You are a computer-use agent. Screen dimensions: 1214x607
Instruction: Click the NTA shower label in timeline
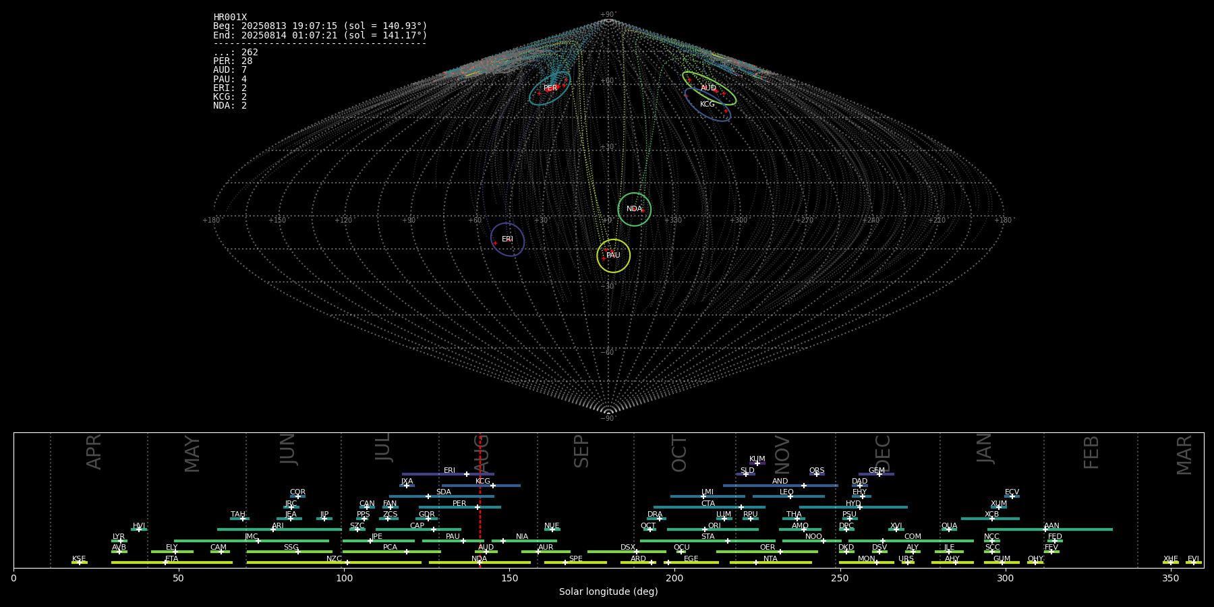pos(770,559)
